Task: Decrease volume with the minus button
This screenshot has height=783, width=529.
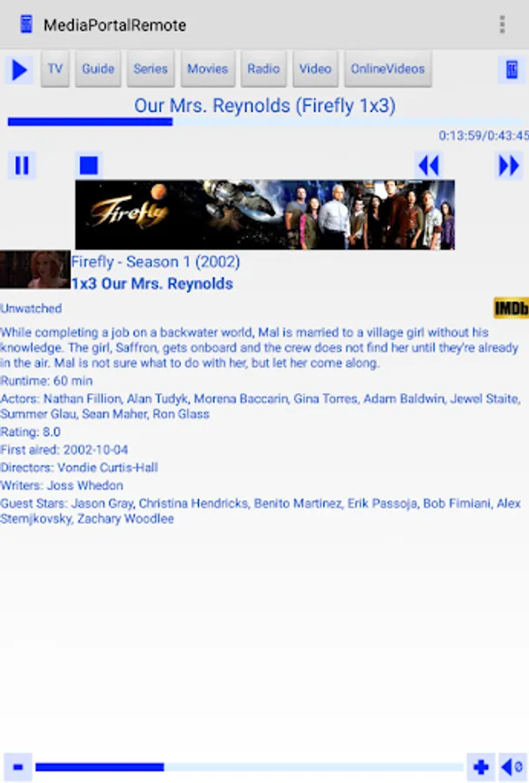Action: (x=18, y=767)
